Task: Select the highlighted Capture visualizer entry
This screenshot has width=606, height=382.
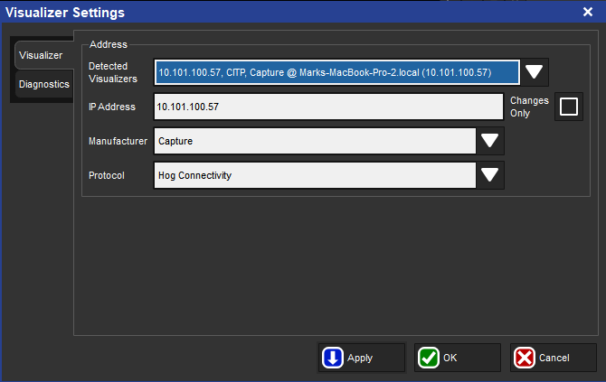Action: pyautogui.click(x=336, y=72)
